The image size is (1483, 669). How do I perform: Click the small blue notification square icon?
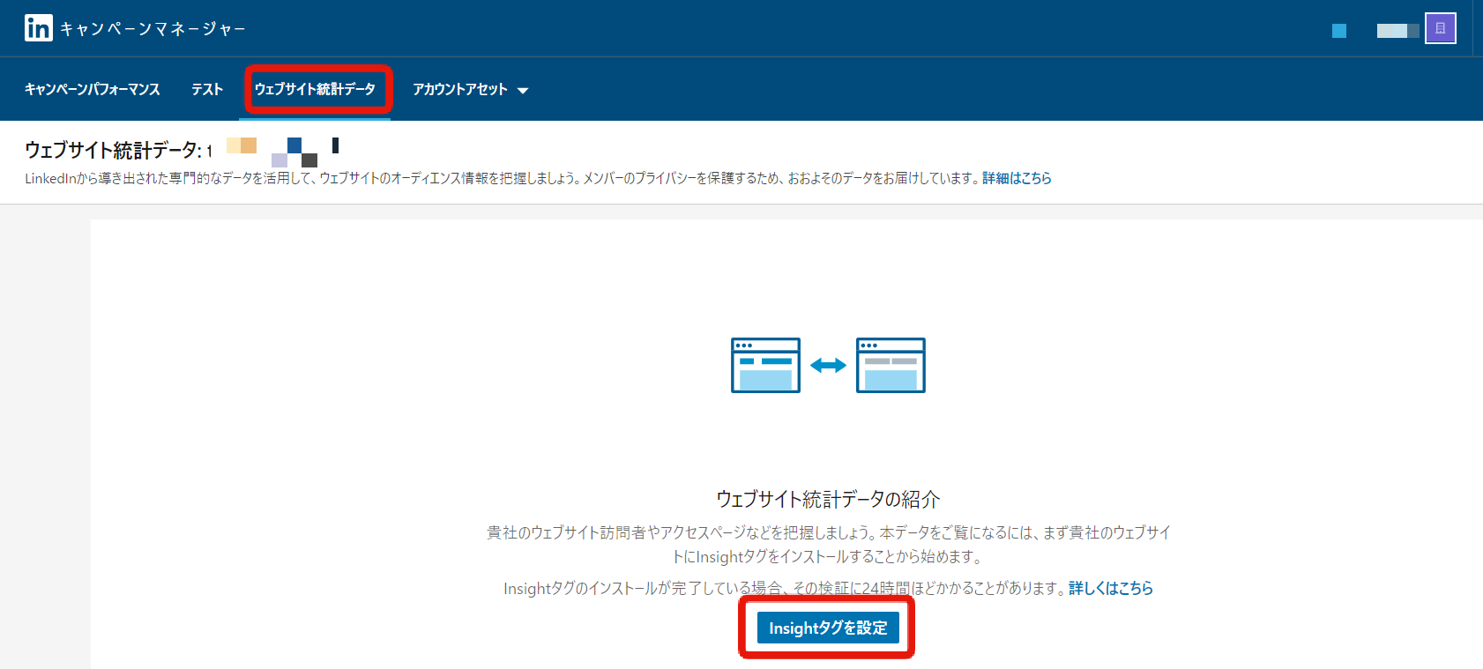click(x=1339, y=31)
